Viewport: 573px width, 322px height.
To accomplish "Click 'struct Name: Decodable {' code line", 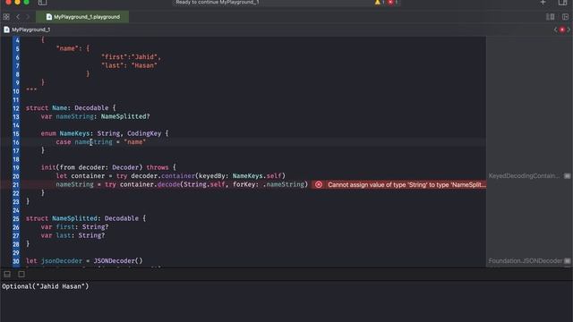I will click(71, 108).
